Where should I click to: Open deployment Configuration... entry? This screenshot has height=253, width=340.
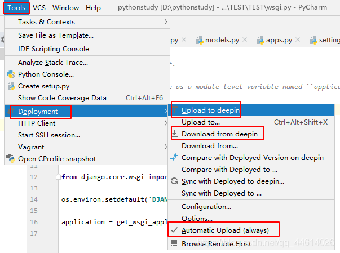(206, 207)
